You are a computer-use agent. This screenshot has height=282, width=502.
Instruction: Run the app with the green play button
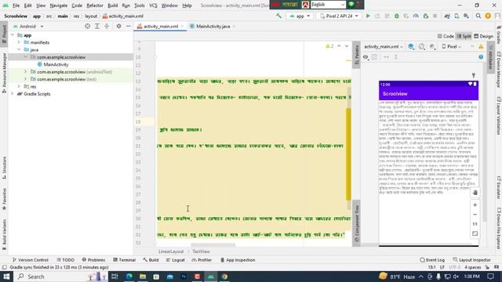(x=368, y=16)
